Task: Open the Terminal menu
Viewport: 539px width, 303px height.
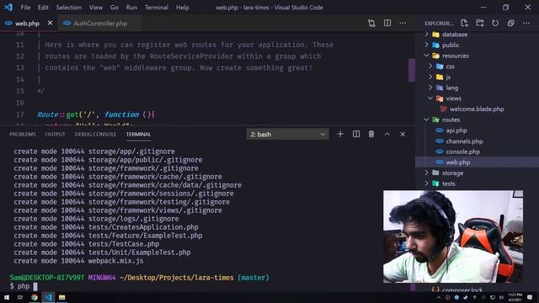Action: coord(157,8)
